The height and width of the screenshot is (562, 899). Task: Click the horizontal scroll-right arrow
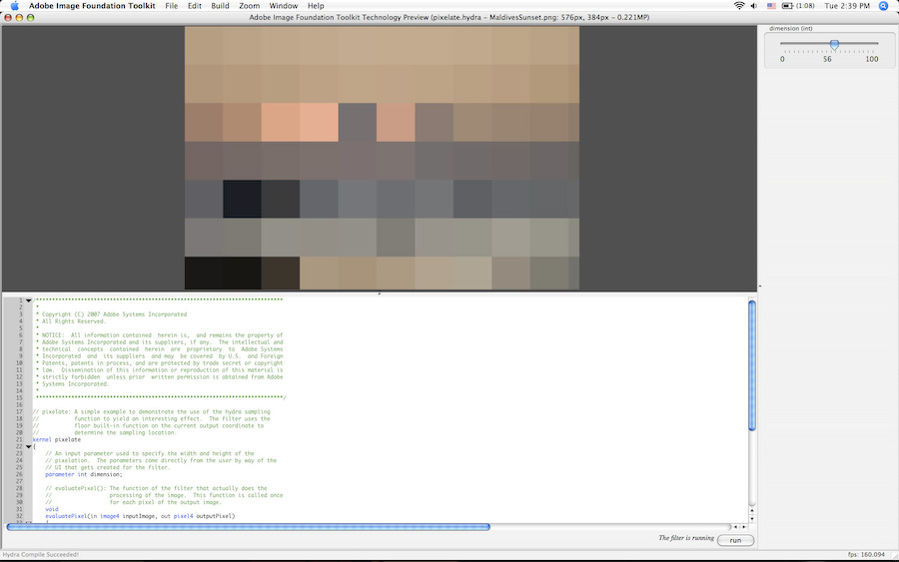[742, 526]
